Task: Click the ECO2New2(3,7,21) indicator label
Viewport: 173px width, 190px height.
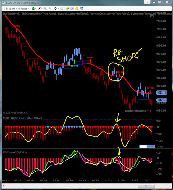Action: 15,152
